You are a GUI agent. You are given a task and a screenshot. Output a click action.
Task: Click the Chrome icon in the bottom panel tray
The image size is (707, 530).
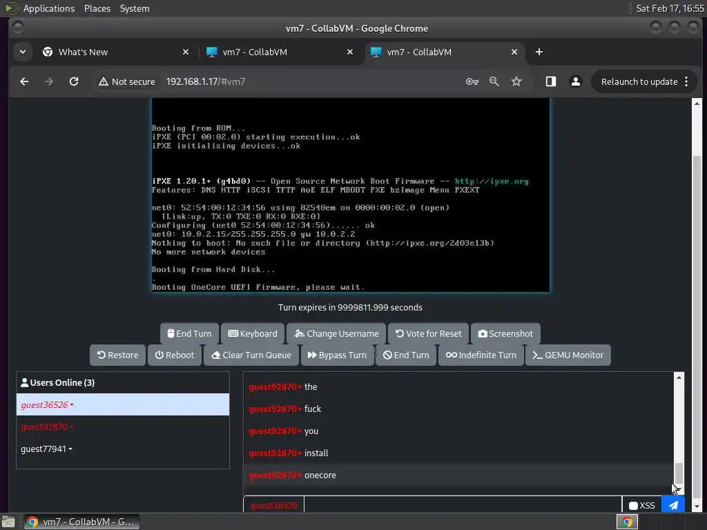[x=627, y=522]
